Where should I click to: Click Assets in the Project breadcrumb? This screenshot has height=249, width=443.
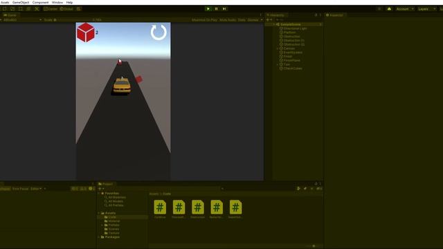click(x=154, y=194)
